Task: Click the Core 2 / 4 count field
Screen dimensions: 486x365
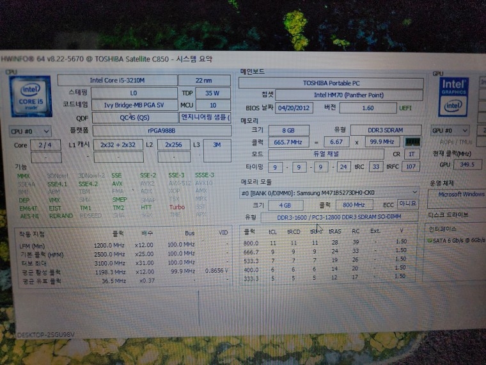Action: pyautogui.click(x=45, y=145)
